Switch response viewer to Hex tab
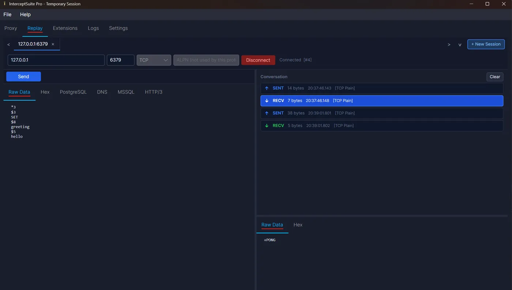Image resolution: width=512 pixels, height=290 pixels. 298,225
